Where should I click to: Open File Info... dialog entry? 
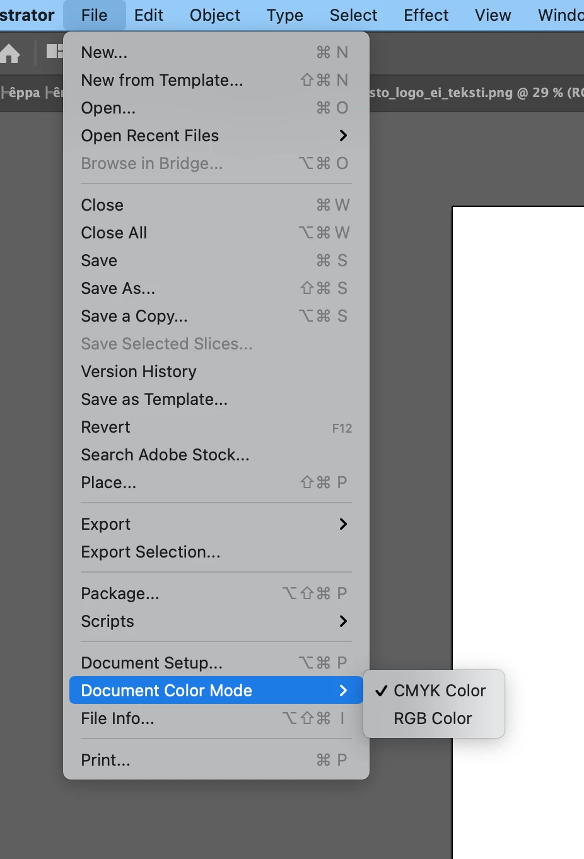[216, 718]
